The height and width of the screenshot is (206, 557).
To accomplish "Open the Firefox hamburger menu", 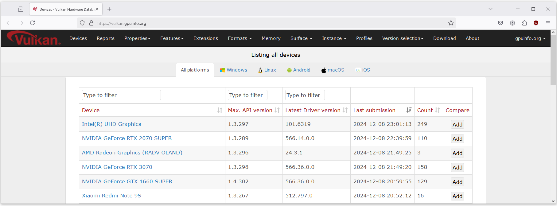I will click(548, 23).
